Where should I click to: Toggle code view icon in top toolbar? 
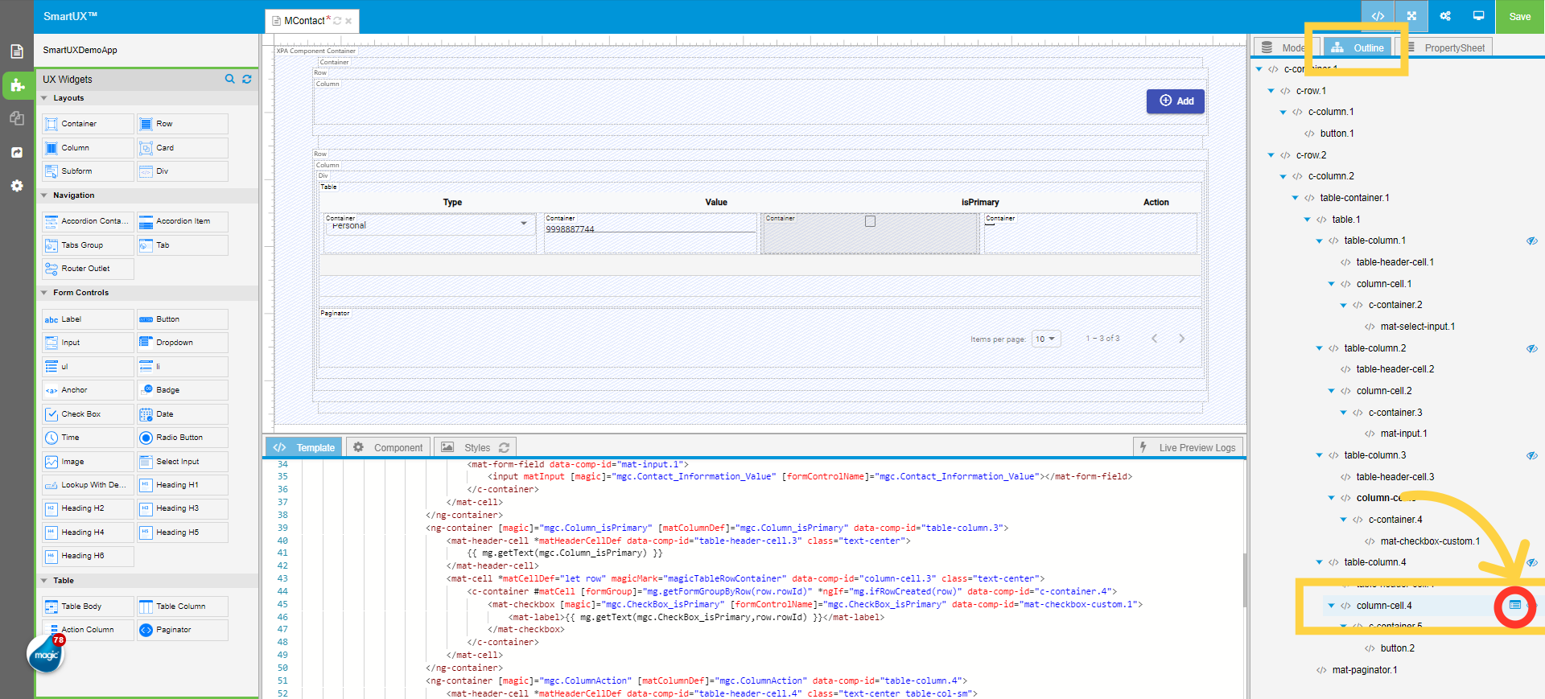pos(1378,16)
